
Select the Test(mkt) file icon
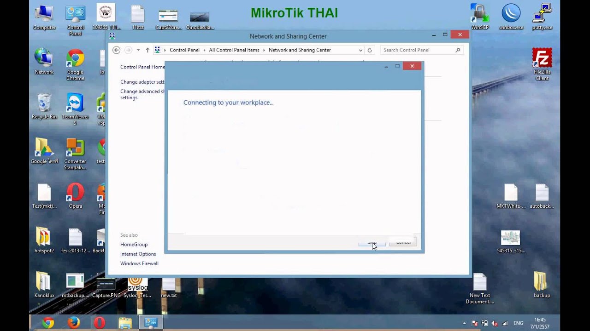coord(44,196)
